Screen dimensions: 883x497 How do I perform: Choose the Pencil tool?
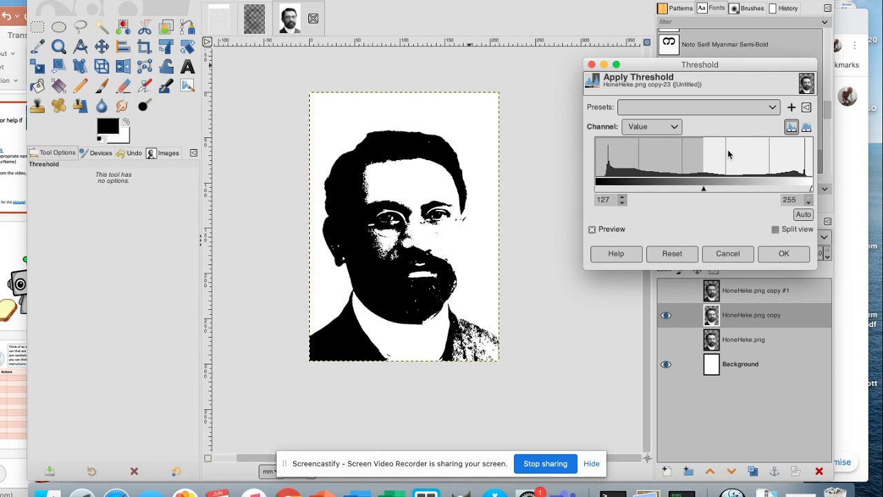tap(80, 86)
